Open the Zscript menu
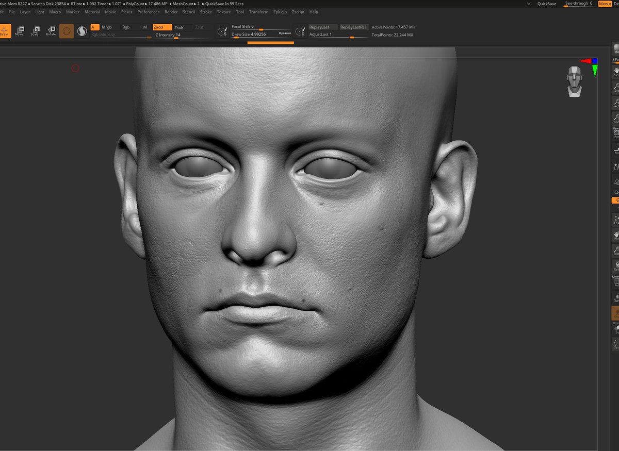This screenshot has height=451, width=619. pyautogui.click(x=298, y=12)
